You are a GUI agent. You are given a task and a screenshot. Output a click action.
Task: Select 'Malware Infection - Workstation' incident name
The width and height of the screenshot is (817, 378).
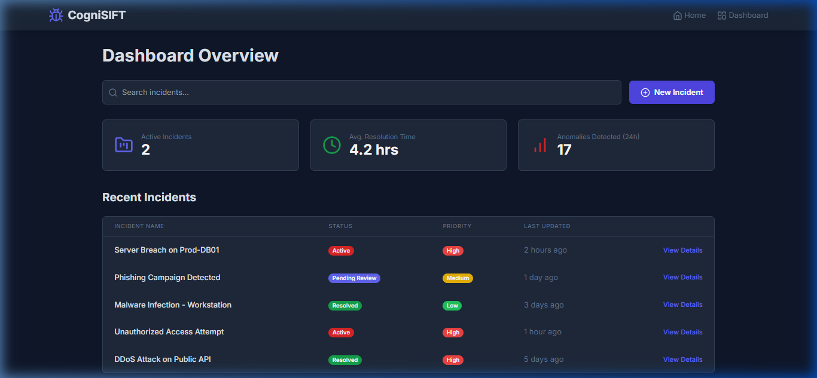[x=173, y=305]
